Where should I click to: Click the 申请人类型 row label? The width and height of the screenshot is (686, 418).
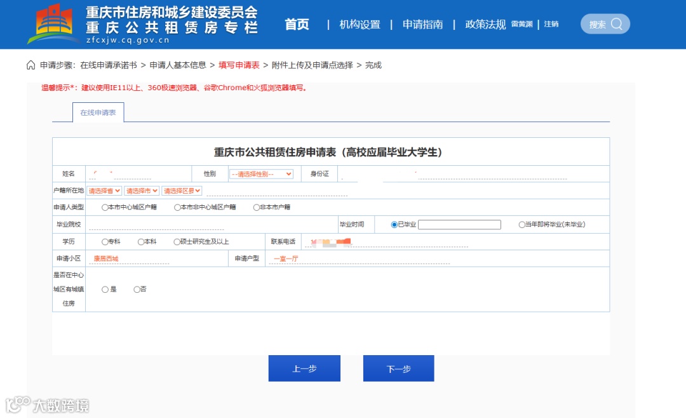(69, 208)
